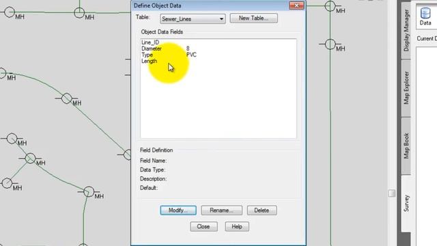
Task: Select the Line_ID field row
Action: click(x=218, y=42)
